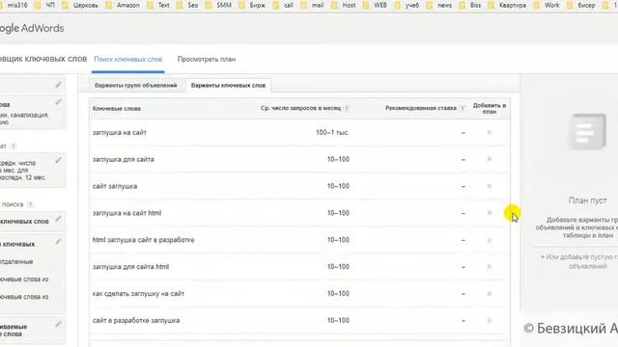
Task: Open the Церковь bookmarks folder
Action: click(x=81, y=5)
